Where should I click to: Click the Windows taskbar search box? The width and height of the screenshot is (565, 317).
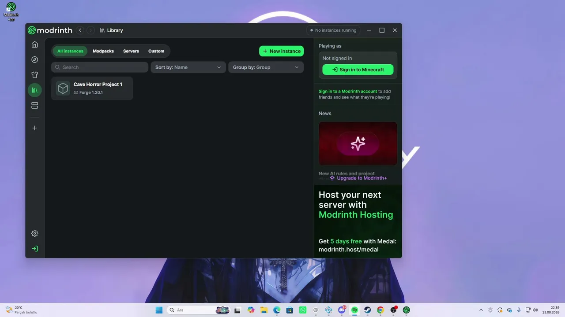[198, 310]
